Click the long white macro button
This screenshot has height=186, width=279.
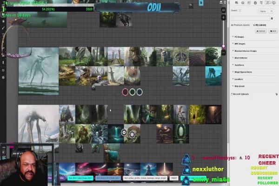(145, 178)
